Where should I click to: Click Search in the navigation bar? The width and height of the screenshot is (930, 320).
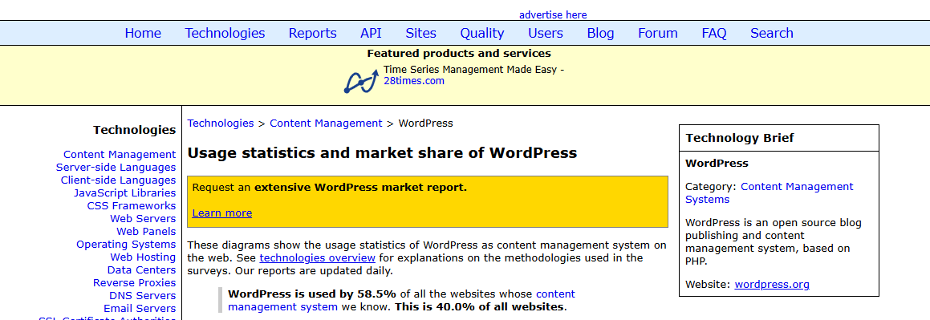point(772,33)
